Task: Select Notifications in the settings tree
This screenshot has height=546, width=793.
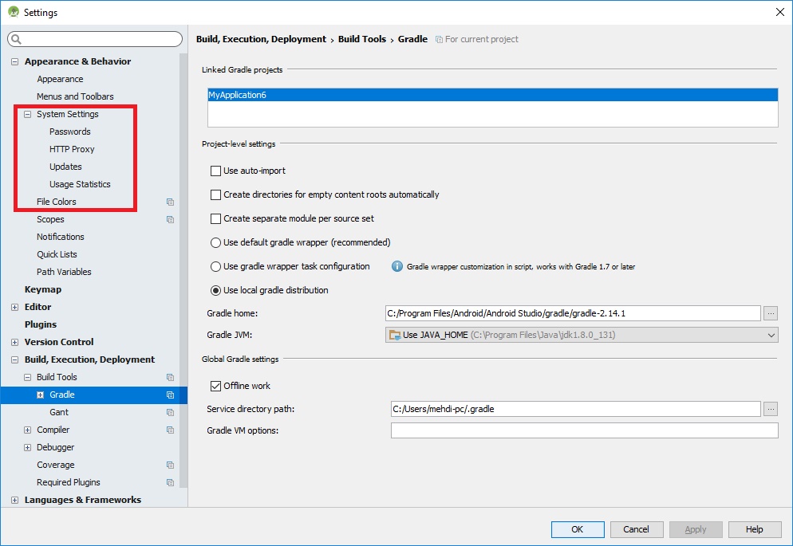Action: coord(60,237)
